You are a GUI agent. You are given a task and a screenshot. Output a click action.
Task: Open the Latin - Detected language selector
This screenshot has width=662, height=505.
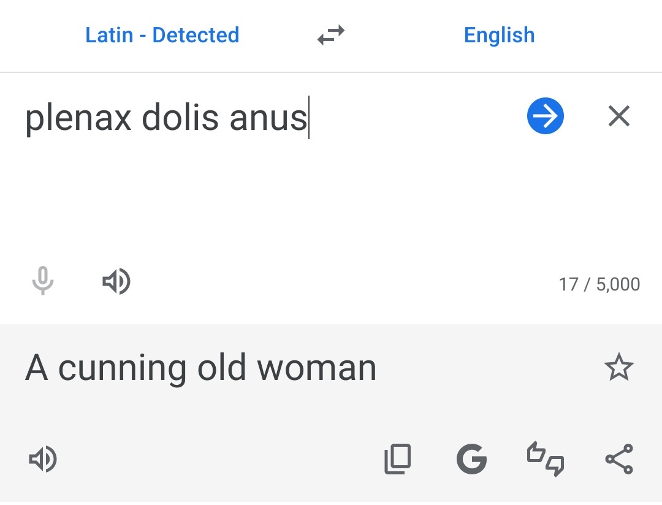tap(162, 35)
